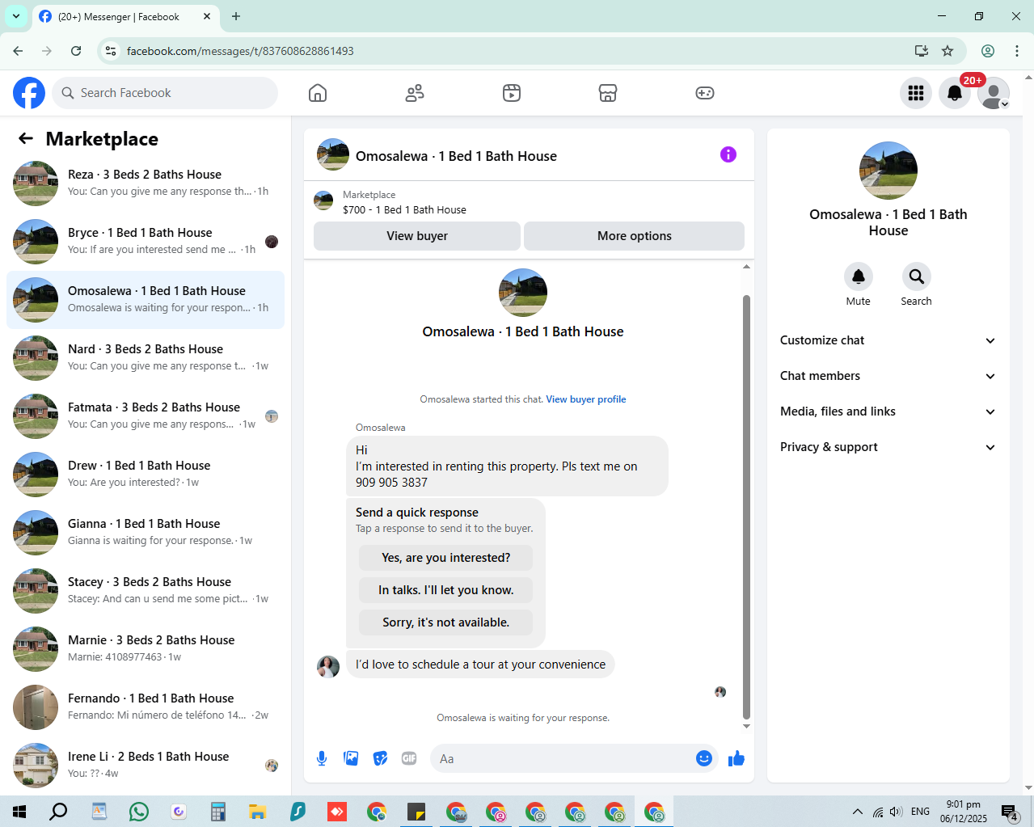
Task: Choose a GIF icon
Action: click(409, 758)
